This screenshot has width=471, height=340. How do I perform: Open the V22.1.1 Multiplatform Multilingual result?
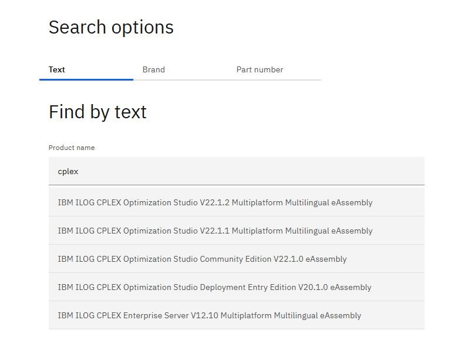pos(215,231)
